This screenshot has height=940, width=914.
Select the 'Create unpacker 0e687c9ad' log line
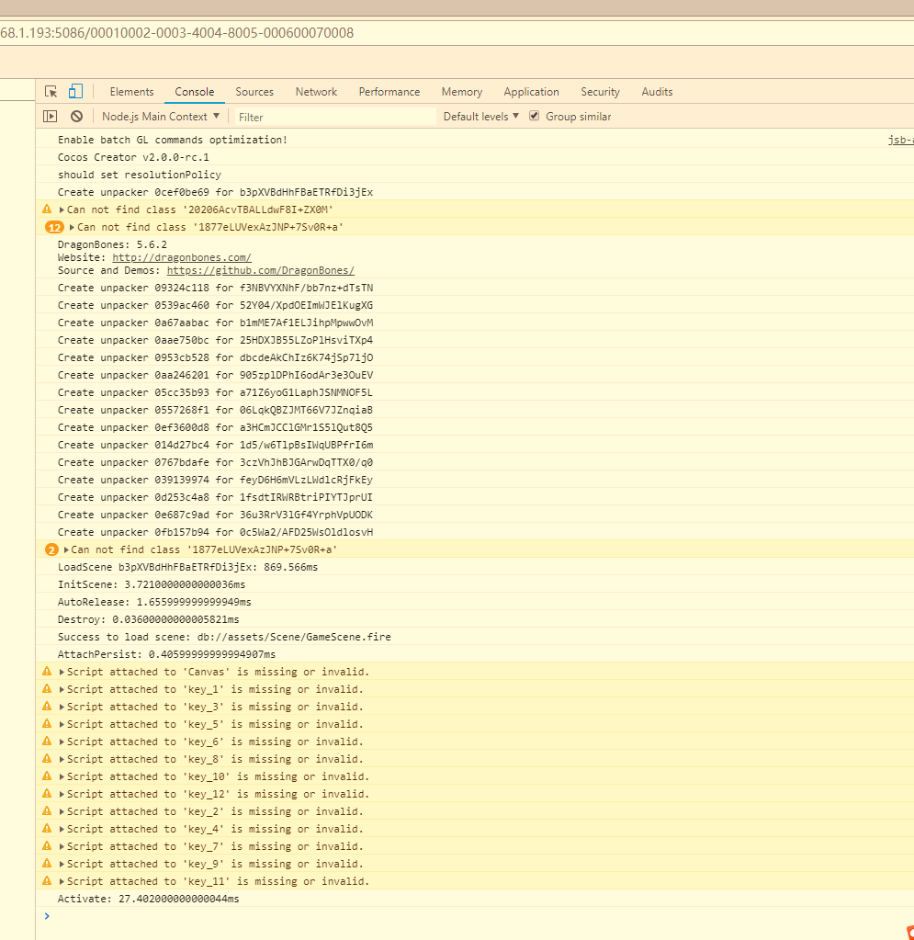215,515
